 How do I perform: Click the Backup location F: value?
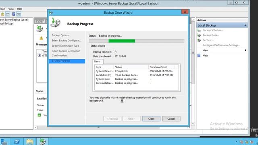click(x=116, y=52)
